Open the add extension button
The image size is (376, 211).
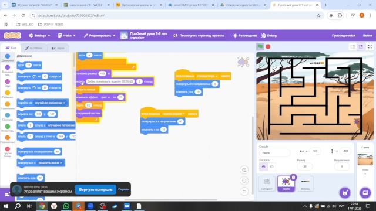[x=7, y=194]
